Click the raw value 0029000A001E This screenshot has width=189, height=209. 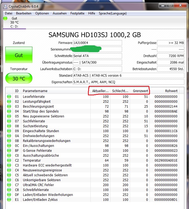click(166, 160)
